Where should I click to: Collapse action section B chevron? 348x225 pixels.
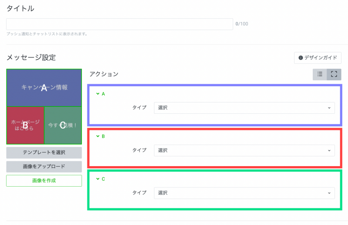(x=98, y=136)
